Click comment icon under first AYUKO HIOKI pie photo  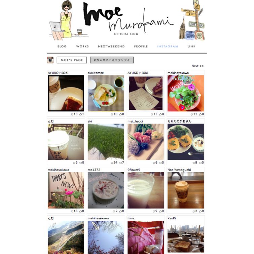(80, 114)
